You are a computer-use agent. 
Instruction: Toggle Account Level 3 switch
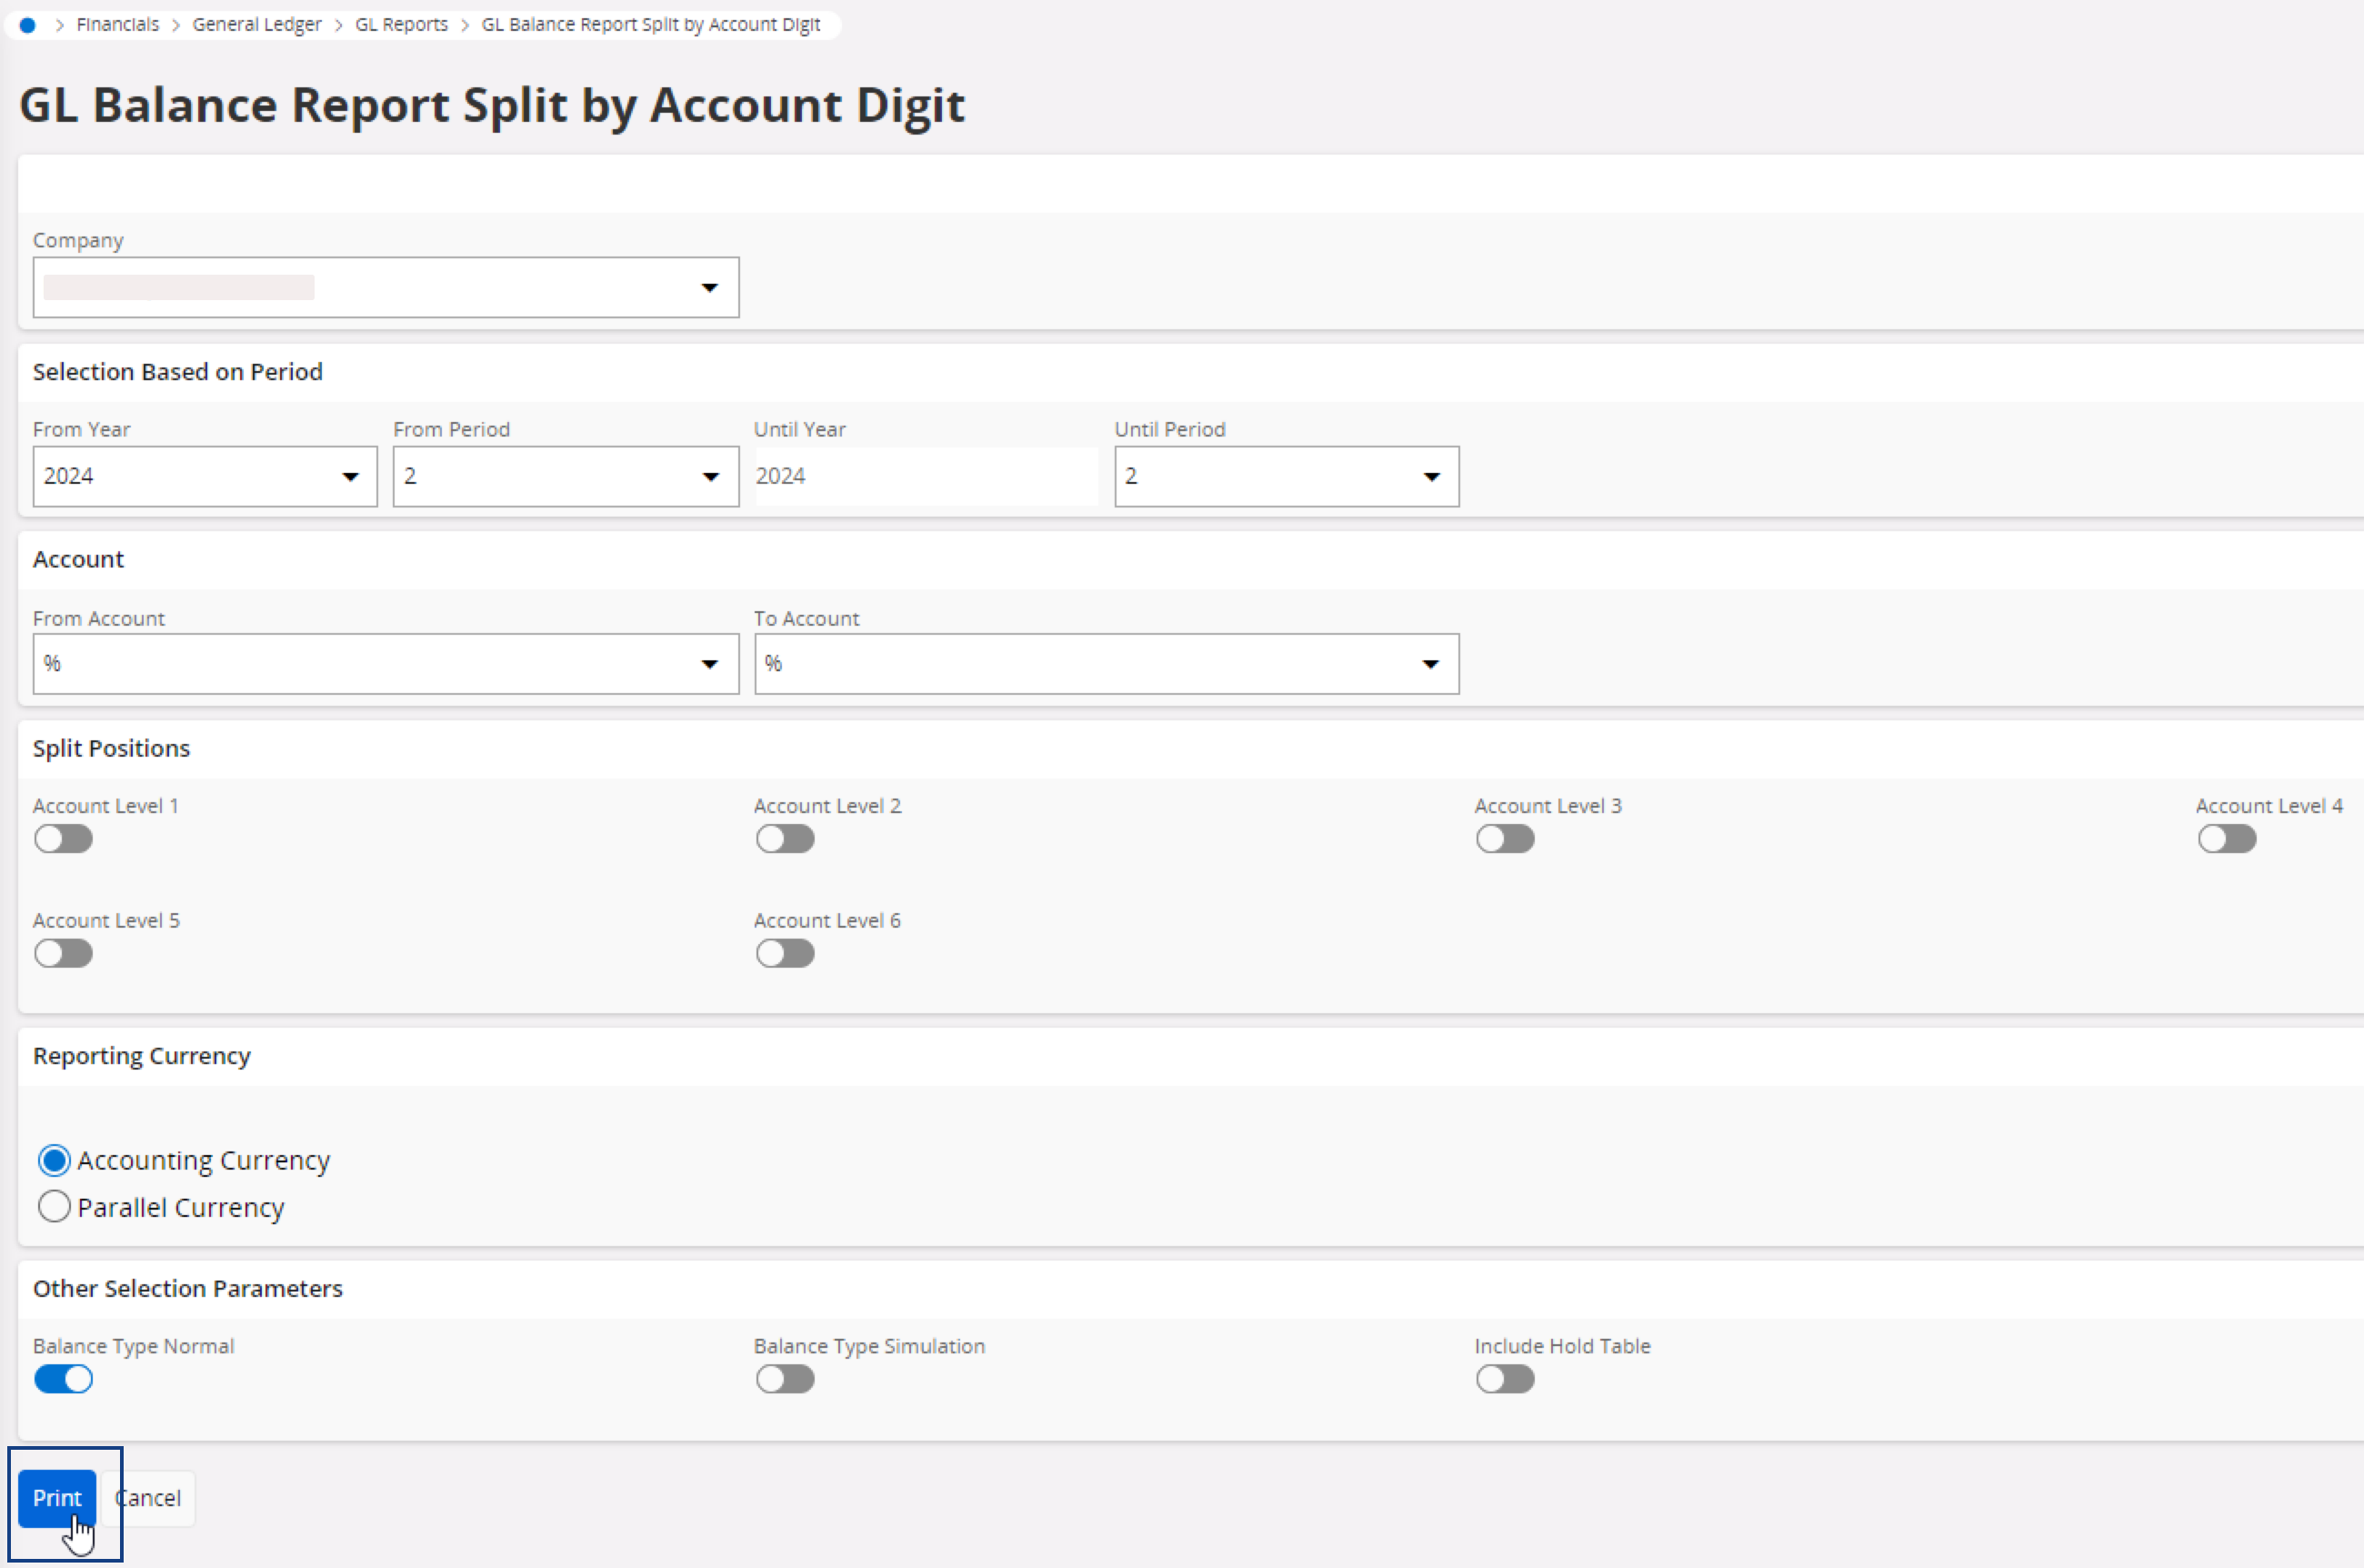1505,839
